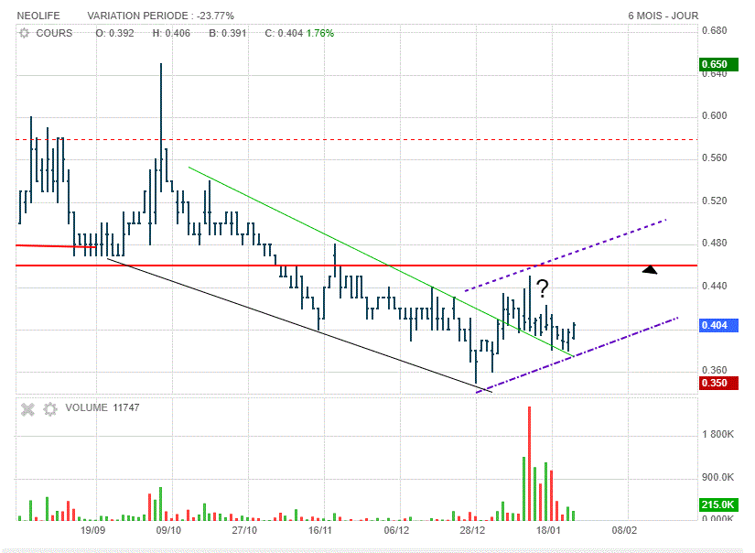Screen dimensions: 755x553
Task: Click the 900.0K volume axis label
Action: (717, 477)
